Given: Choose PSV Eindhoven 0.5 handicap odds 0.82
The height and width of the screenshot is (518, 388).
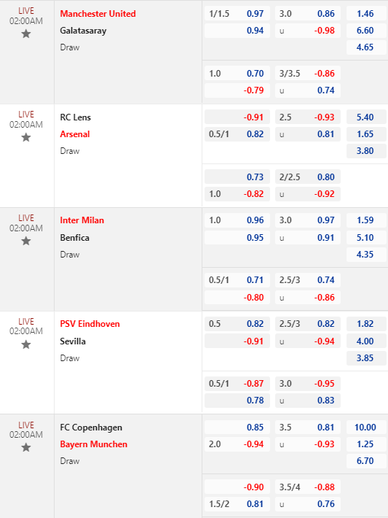Looking at the screenshot, I should [x=237, y=324].
